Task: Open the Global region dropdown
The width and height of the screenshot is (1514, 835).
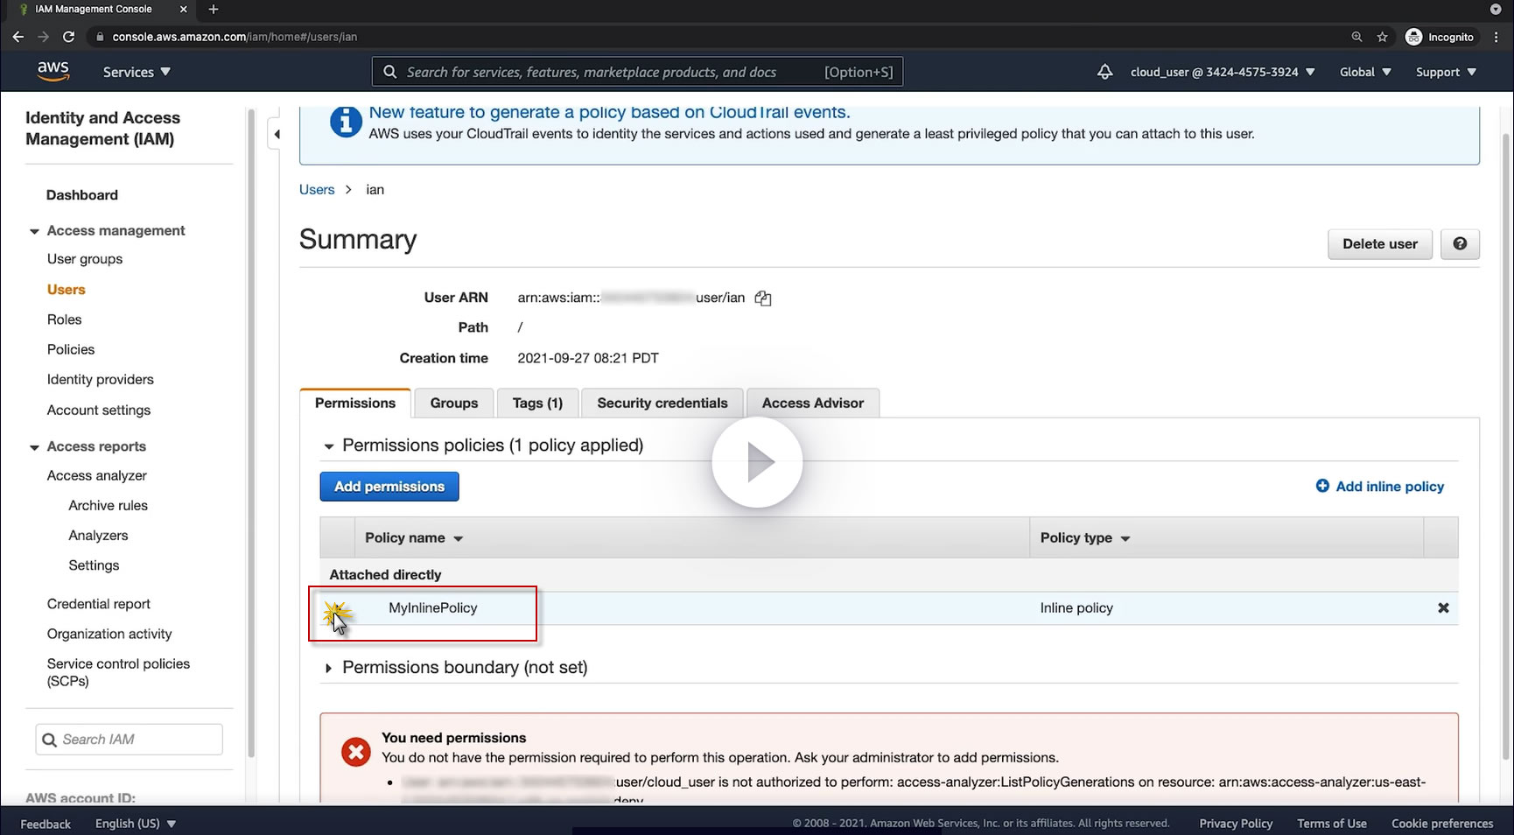Action: [1364, 72]
